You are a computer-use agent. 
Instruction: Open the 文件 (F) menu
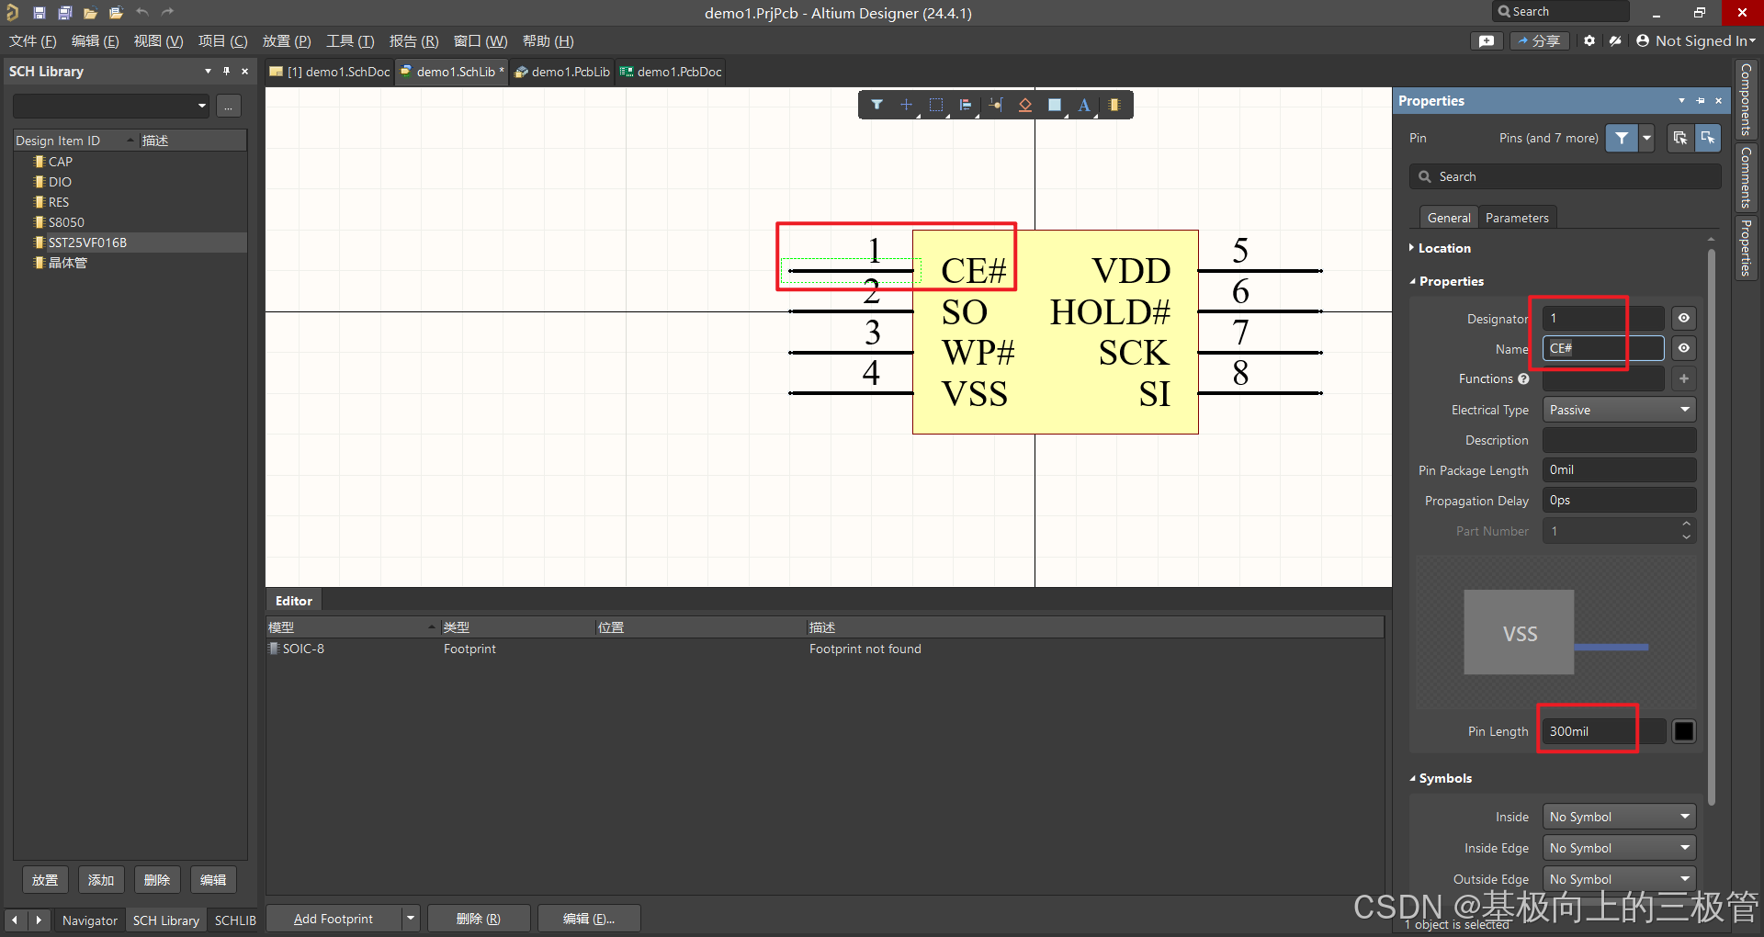33,41
